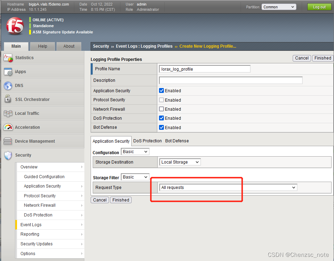Open the Storage Destination dropdown
334x261 pixels.
click(179, 162)
